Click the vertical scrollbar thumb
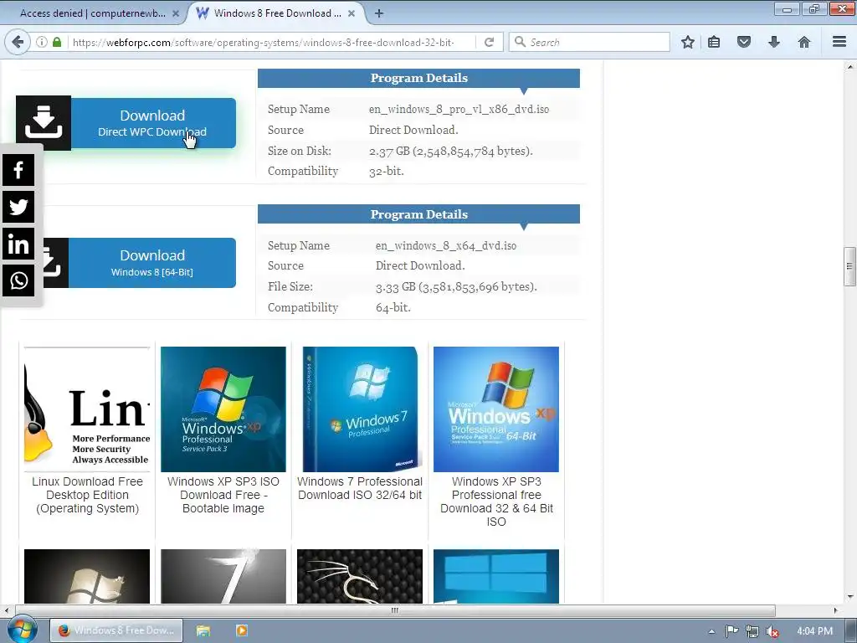 849,266
